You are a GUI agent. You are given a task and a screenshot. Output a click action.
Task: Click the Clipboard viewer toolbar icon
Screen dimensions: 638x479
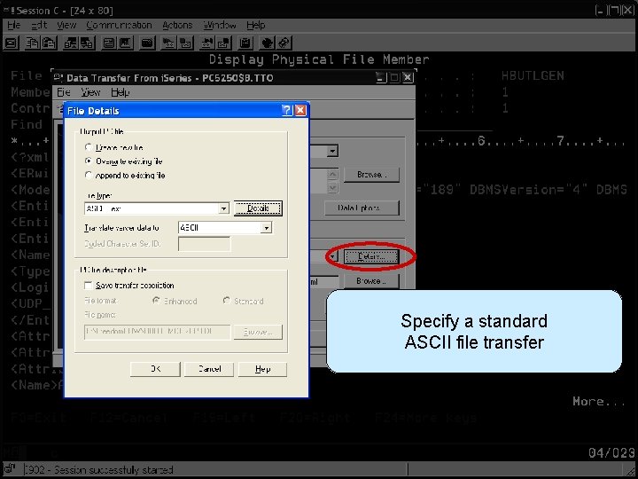point(245,43)
